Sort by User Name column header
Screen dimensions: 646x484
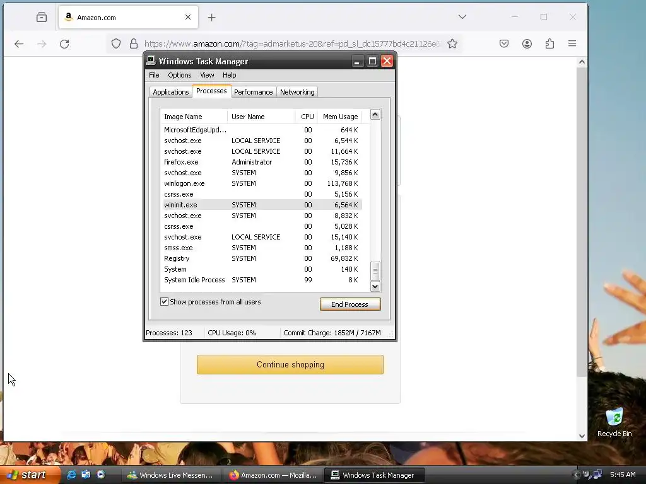(261, 117)
